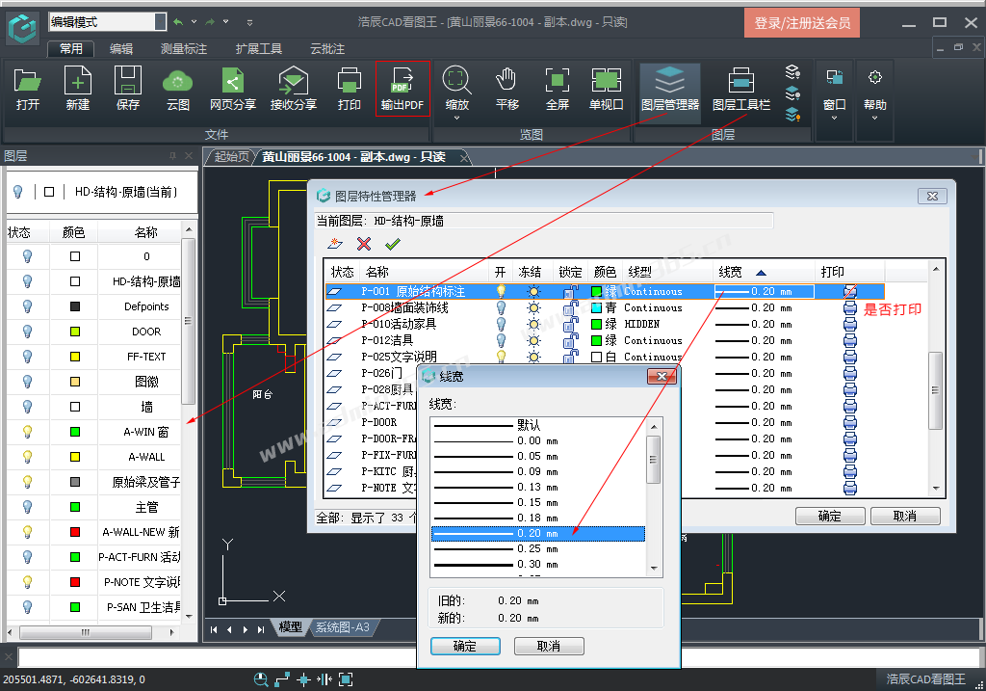Delete layer with red X icon

(363, 244)
